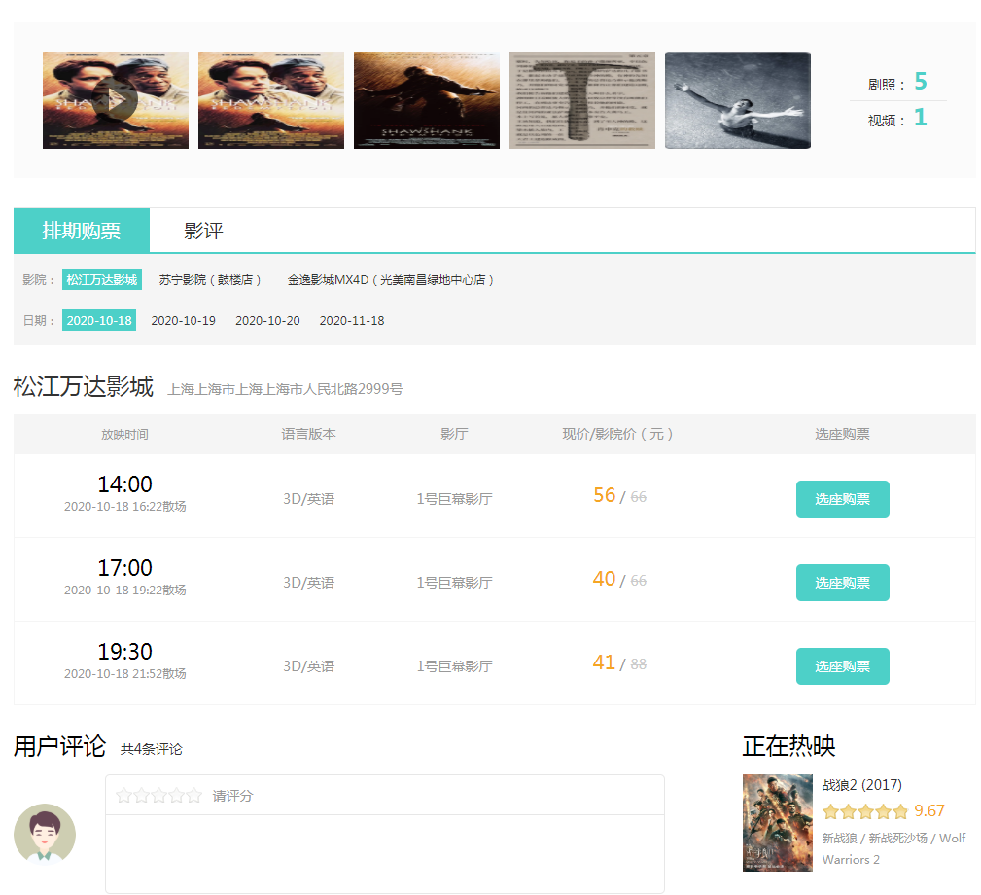Viewport: 981px width, 895px height.
Task: Click the 松江万达影城 heading
Action: [84, 386]
